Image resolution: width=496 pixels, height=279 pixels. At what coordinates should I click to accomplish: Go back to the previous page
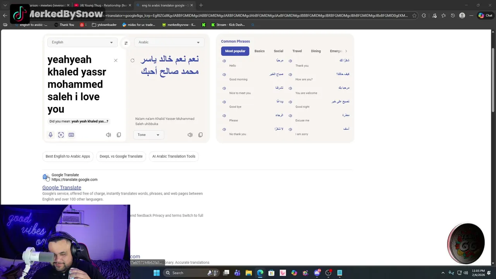click(5, 15)
